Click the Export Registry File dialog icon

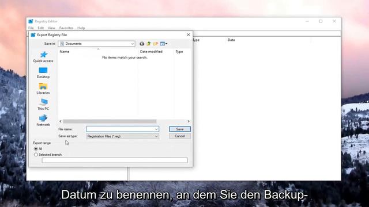click(33, 34)
